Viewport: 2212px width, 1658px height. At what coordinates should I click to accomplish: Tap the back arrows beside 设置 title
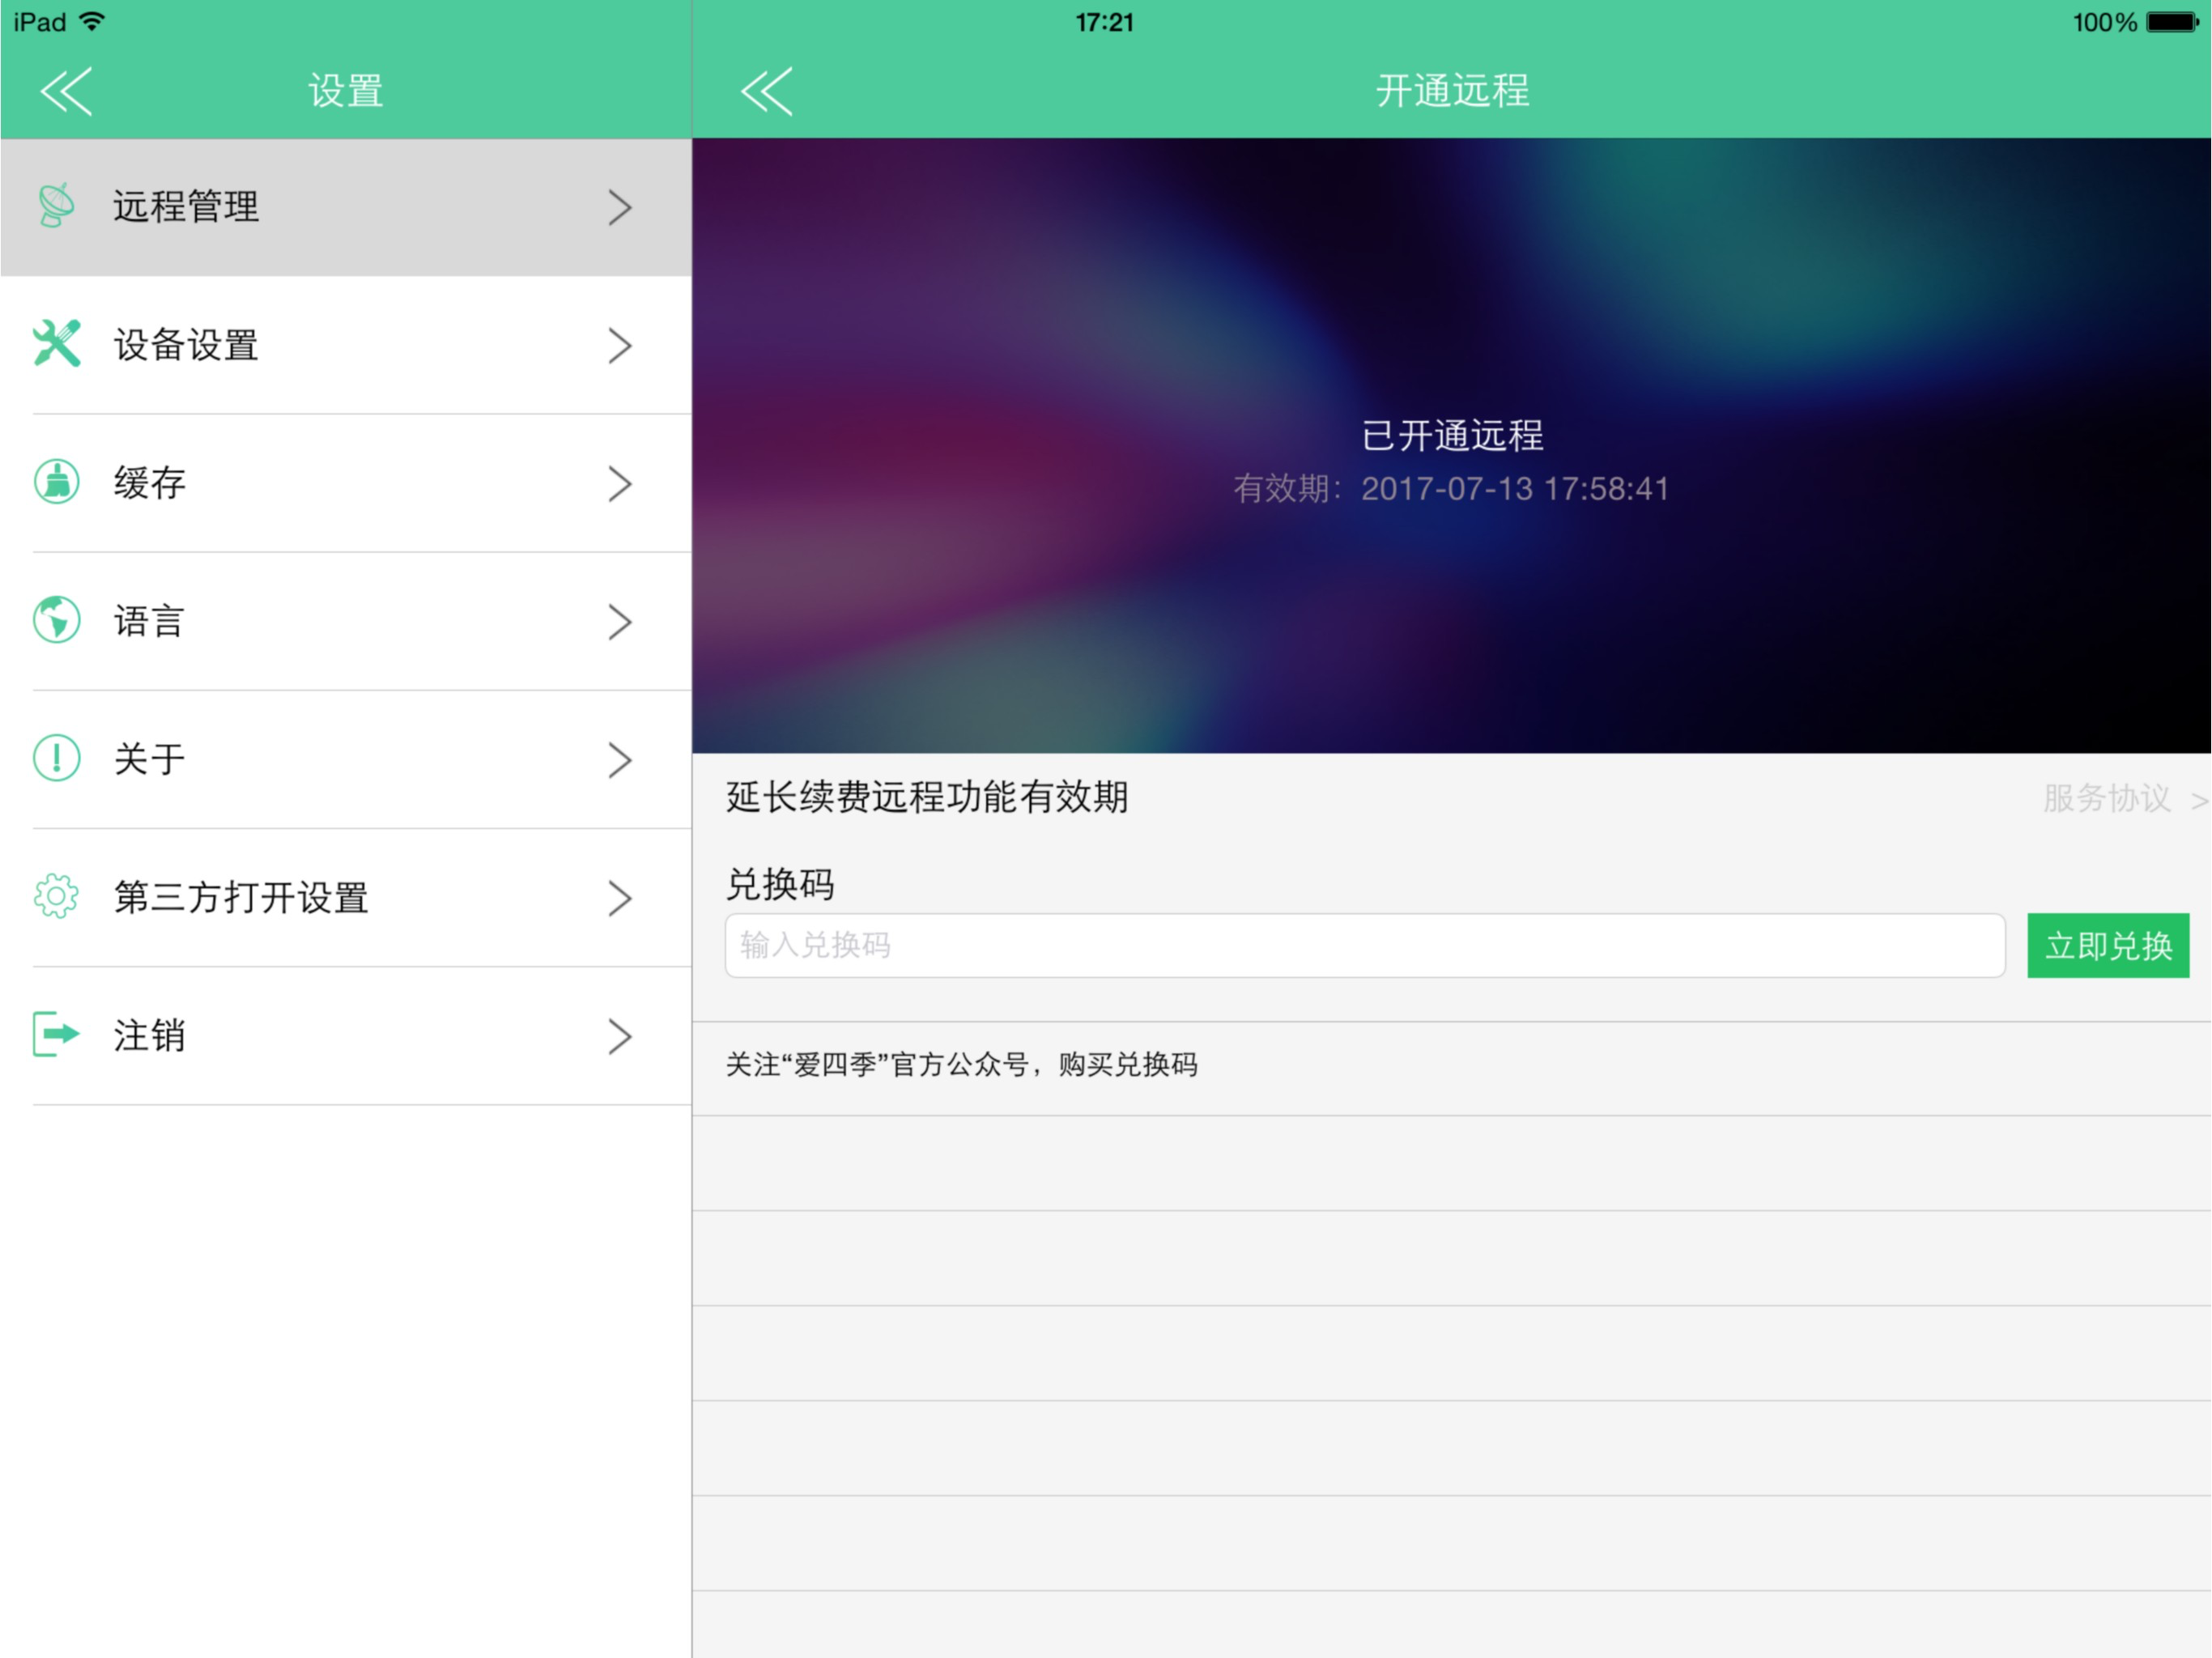pos(66,91)
